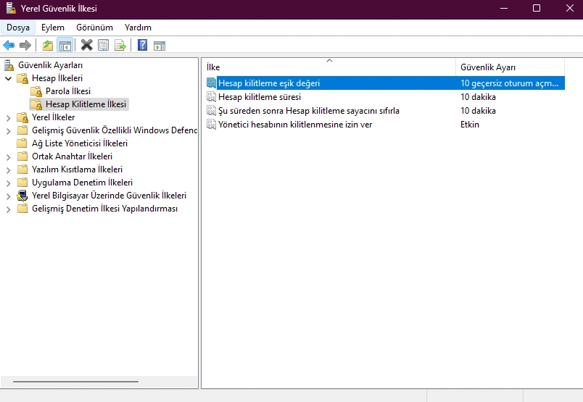The image size is (583, 402).
Task: Open the Görünüm menu
Action: (94, 28)
